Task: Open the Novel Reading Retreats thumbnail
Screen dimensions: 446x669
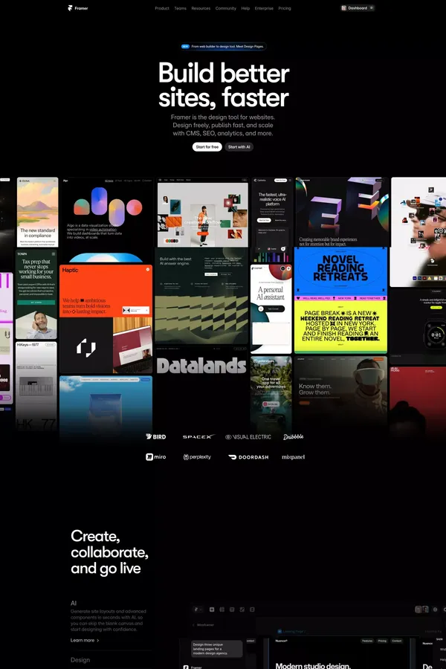Action: (340, 271)
